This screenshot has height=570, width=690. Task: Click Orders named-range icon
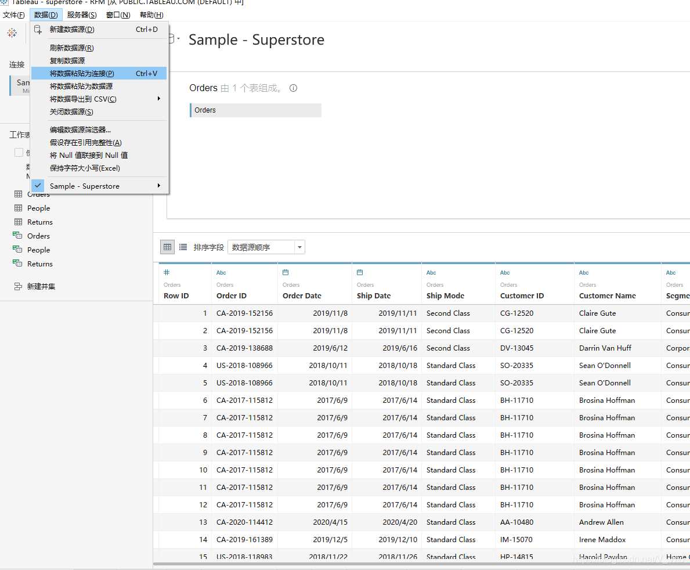(x=17, y=236)
